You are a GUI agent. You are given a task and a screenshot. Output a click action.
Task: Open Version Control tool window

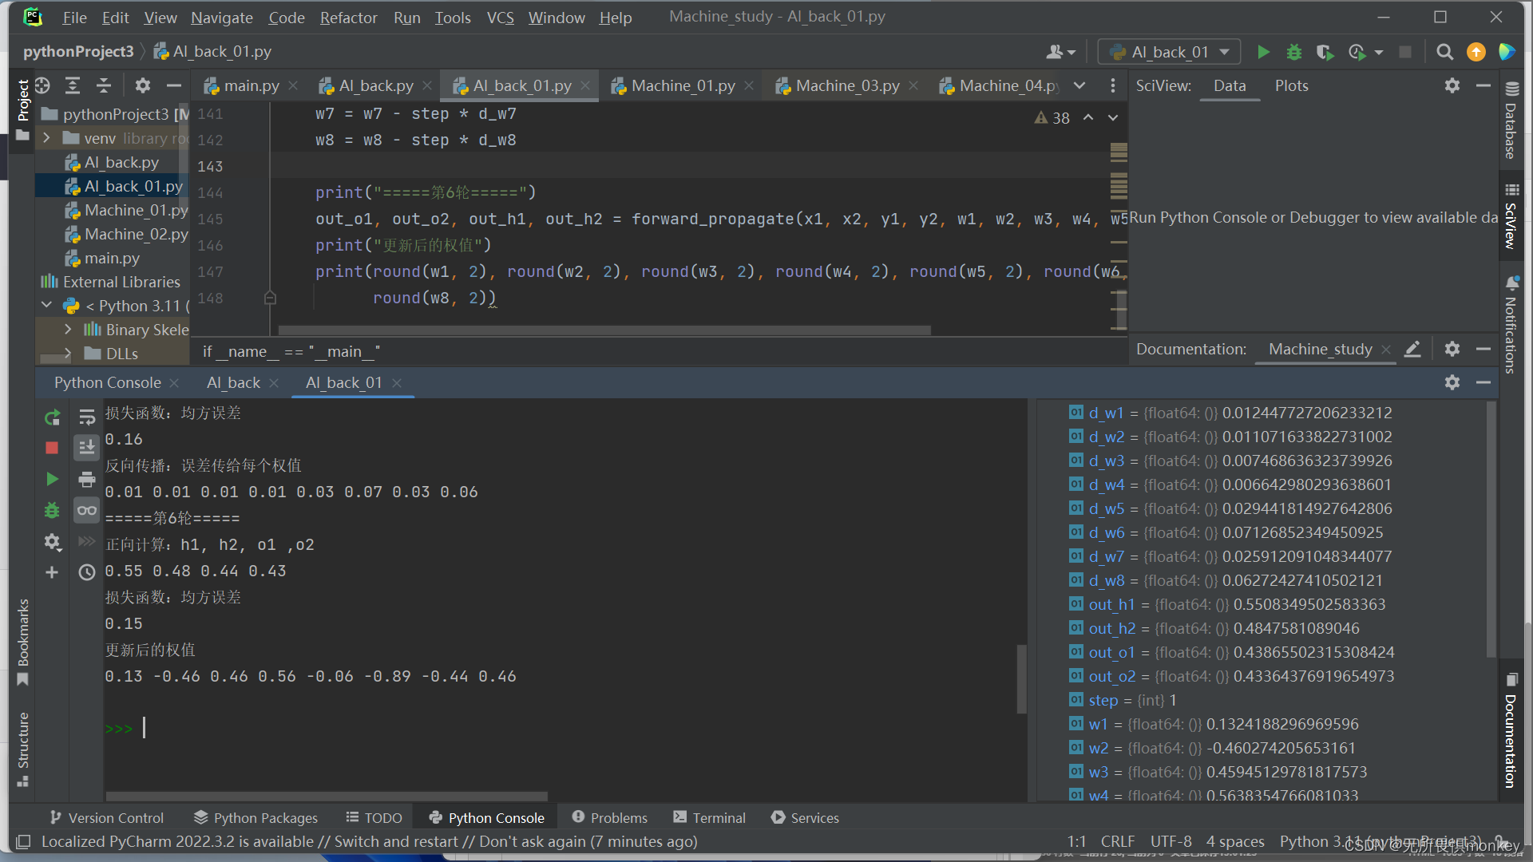point(106,817)
